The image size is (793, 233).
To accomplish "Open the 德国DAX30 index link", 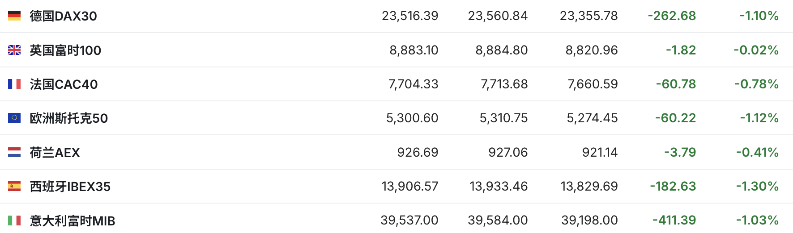I will click(63, 16).
